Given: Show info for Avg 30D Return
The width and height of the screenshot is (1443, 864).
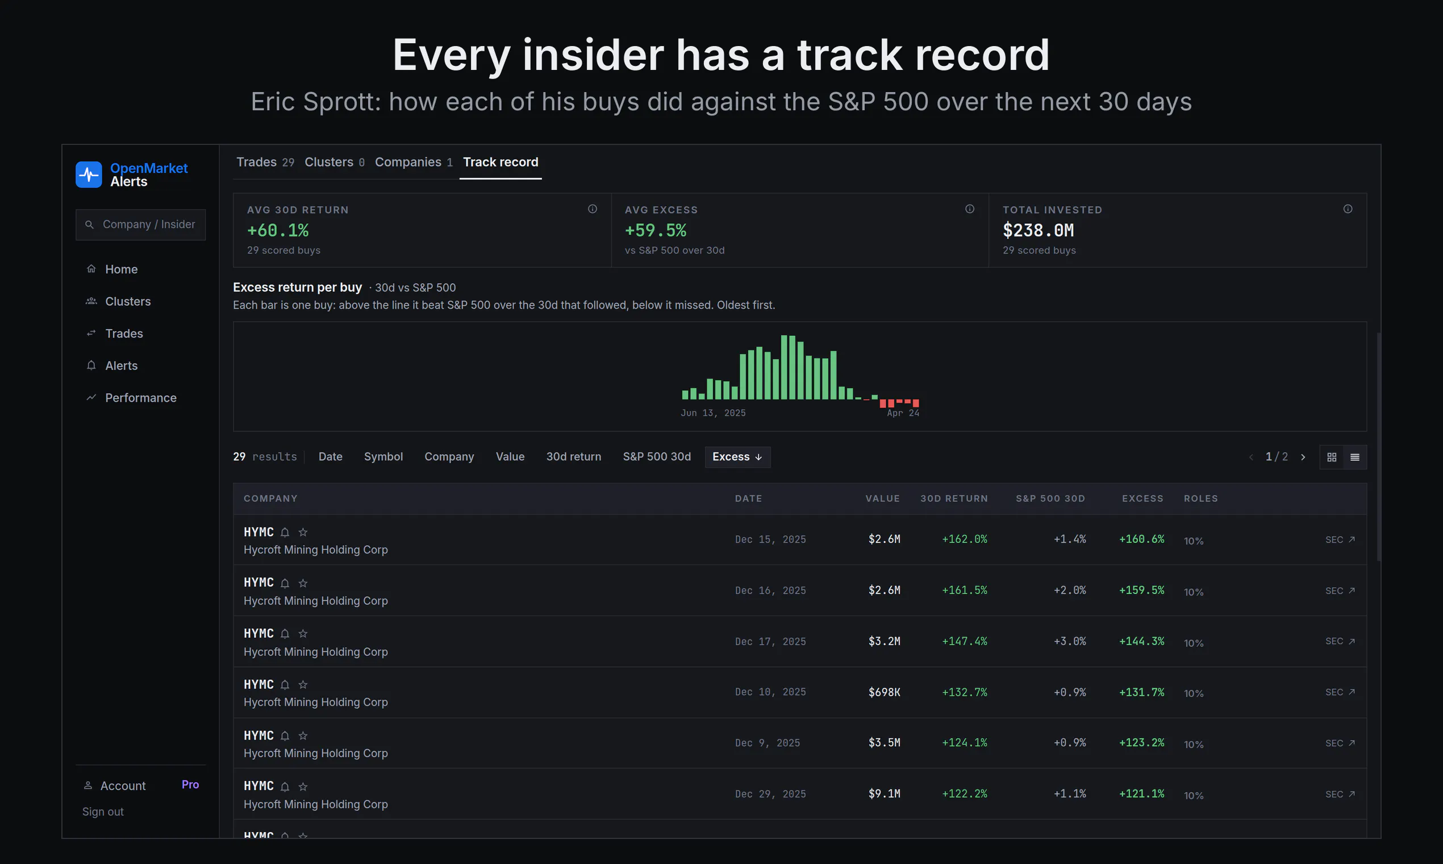Looking at the screenshot, I should click(x=593, y=209).
